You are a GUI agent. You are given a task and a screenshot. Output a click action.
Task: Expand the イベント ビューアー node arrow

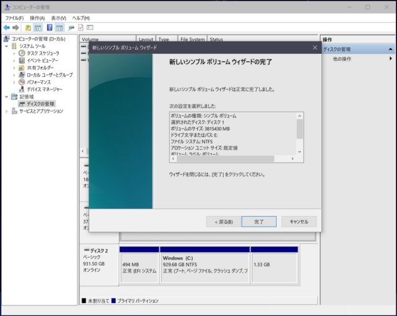click(x=14, y=61)
